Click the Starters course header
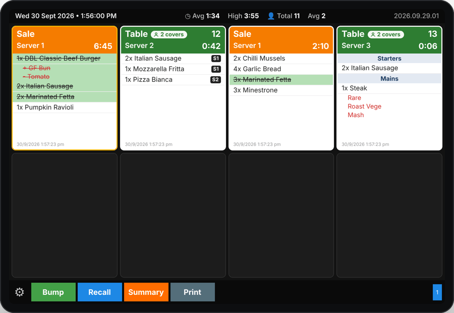The width and height of the screenshot is (454, 313). (389, 59)
